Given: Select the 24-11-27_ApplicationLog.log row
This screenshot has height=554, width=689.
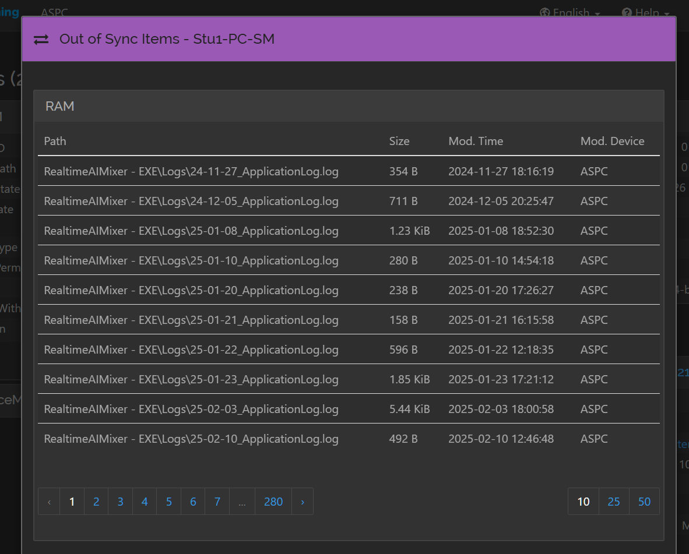Looking at the screenshot, I should pos(349,171).
